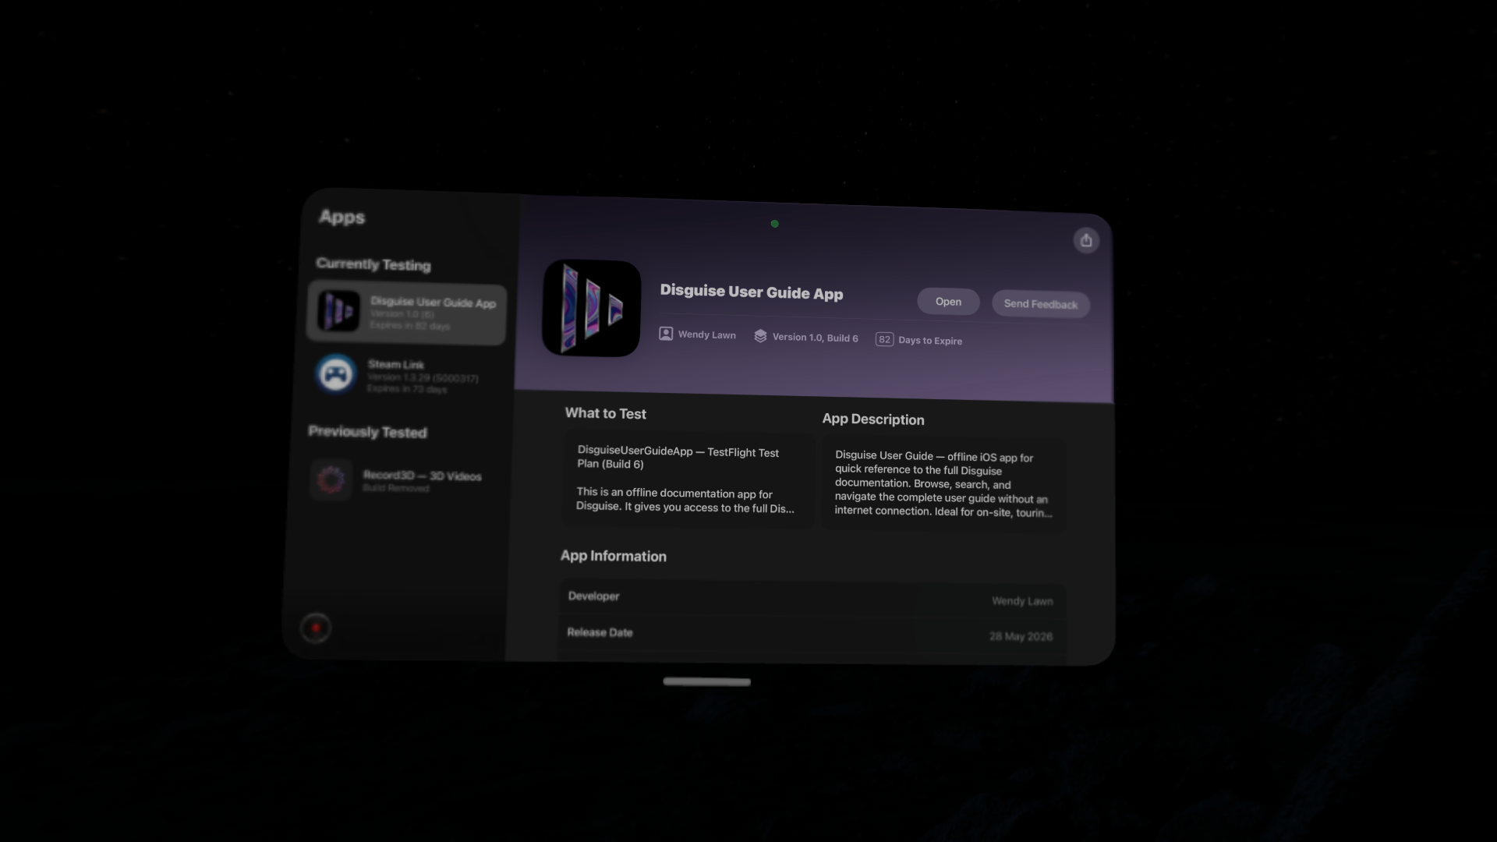
Task: Open the What to Test card
Action: pos(688,479)
